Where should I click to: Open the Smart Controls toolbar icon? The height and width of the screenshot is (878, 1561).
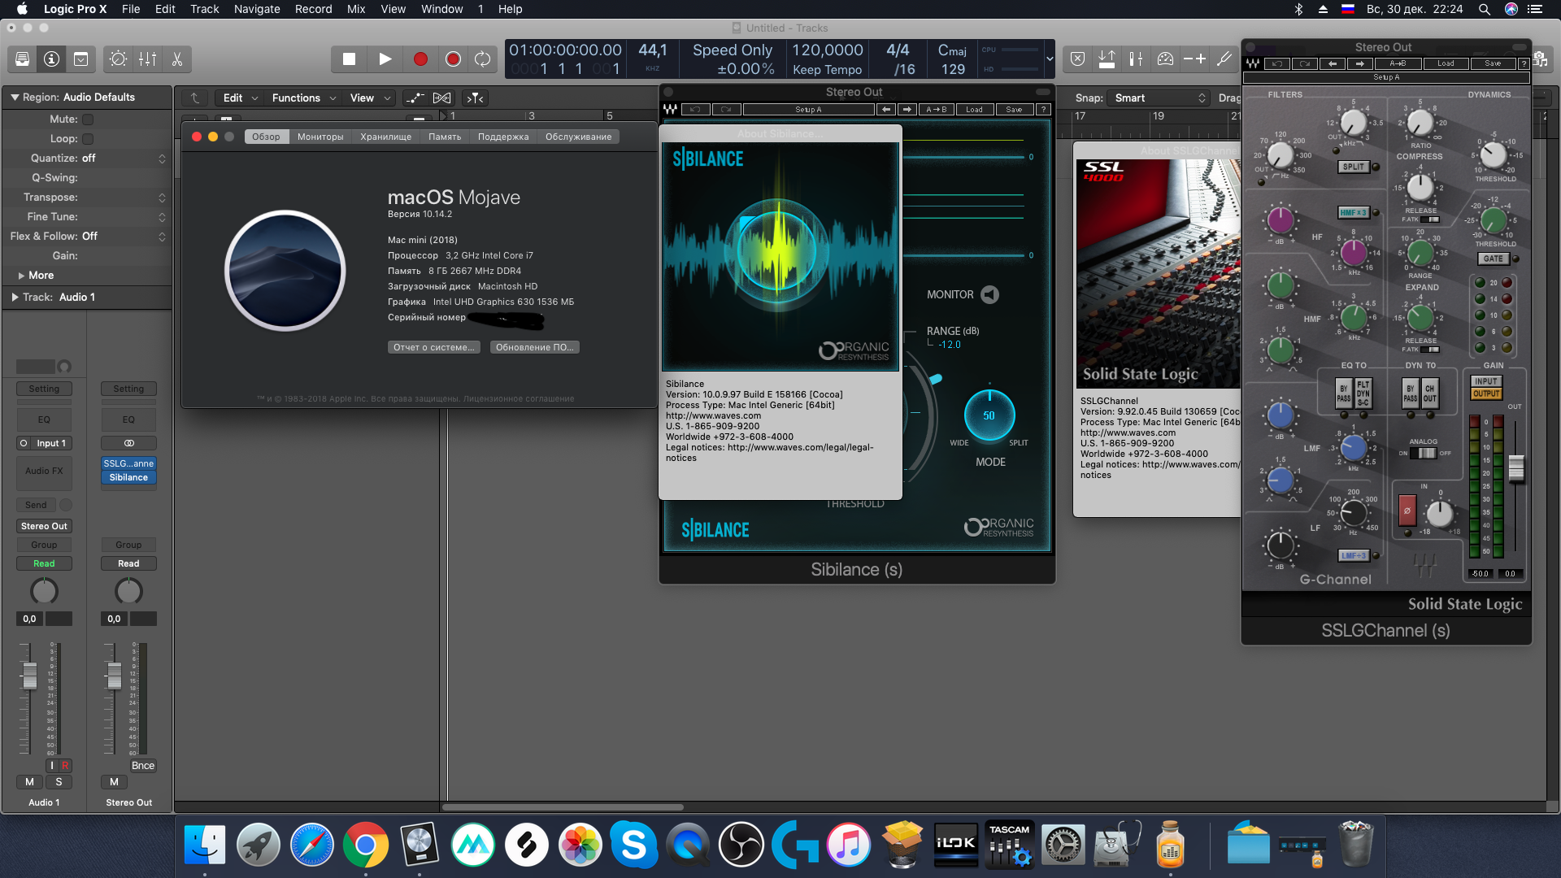coord(118,59)
